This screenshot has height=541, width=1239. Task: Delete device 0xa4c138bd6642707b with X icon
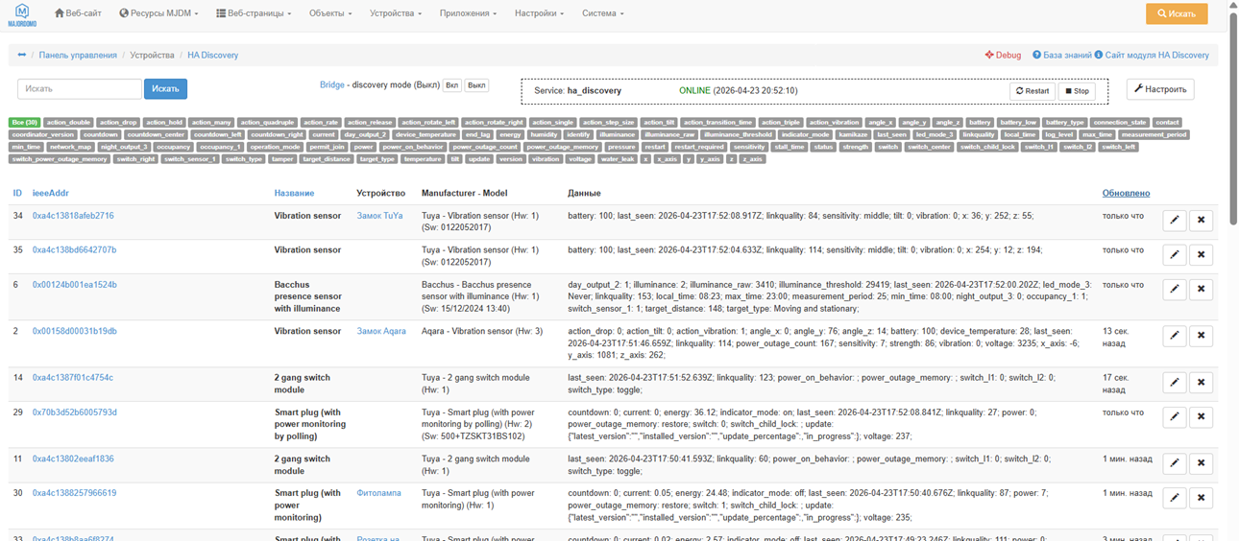[x=1201, y=254]
